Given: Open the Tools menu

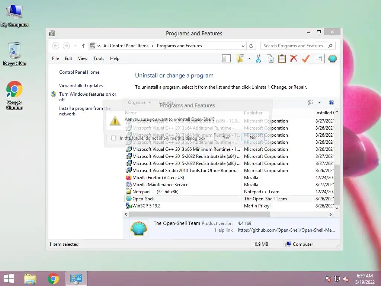Looking at the screenshot, I should 99,58.
